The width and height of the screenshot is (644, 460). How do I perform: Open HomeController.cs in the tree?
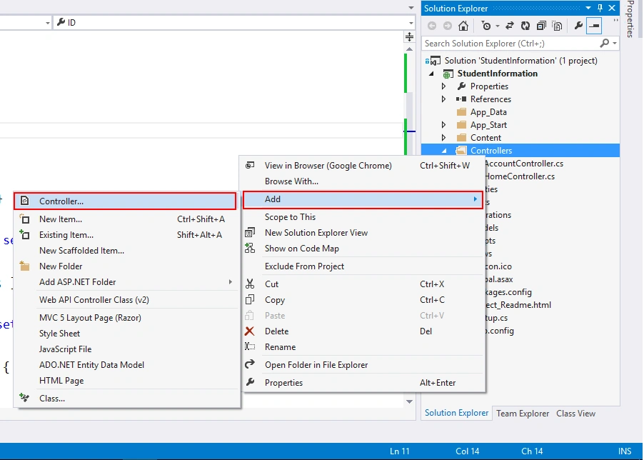[520, 176]
